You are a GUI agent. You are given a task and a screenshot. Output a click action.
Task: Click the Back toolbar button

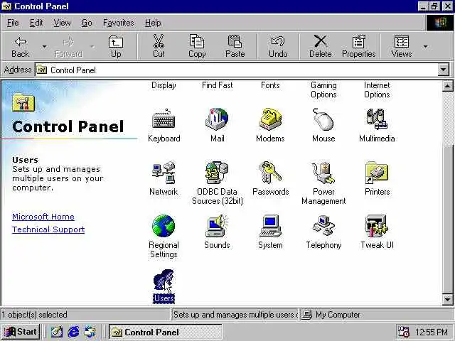point(21,47)
